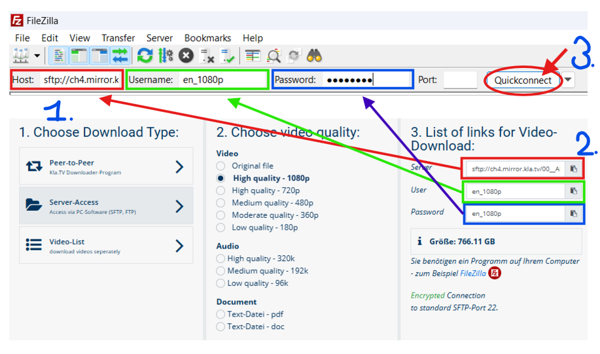The height and width of the screenshot is (354, 600).
Task: Click into the Port input field
Action: [x=460, y=80]
